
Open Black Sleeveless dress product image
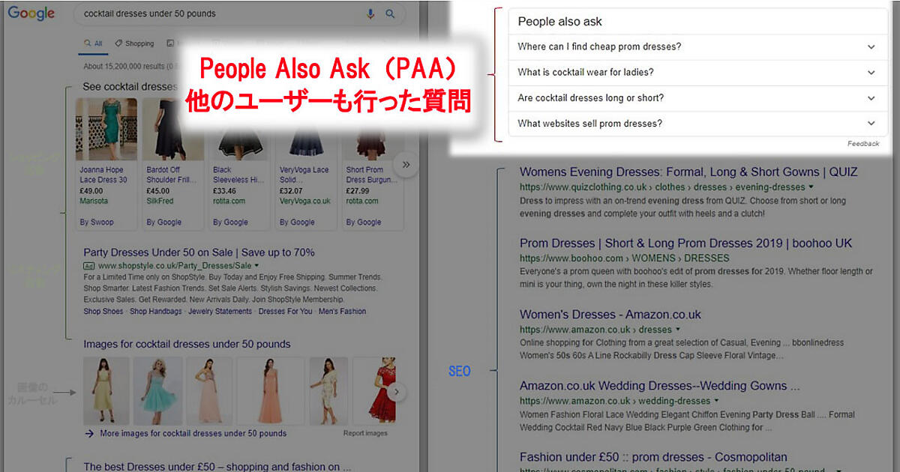pyautogui.click(x=239, y=129)
